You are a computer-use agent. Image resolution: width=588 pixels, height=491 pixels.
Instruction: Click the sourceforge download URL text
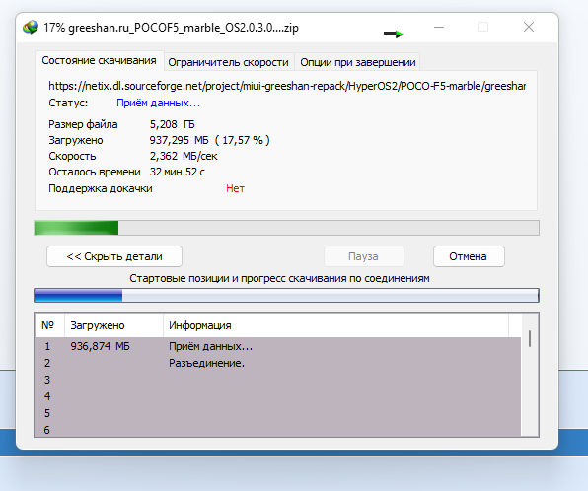(287, 86)
